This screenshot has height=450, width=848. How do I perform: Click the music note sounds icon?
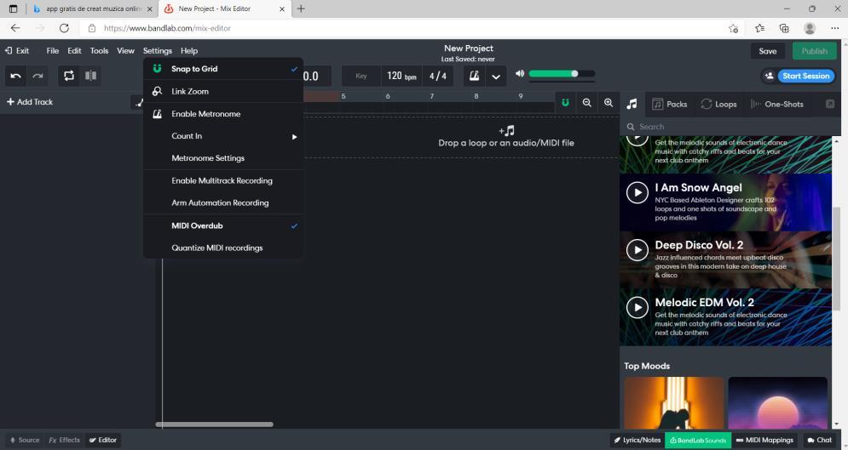click(x=632, y=104)
